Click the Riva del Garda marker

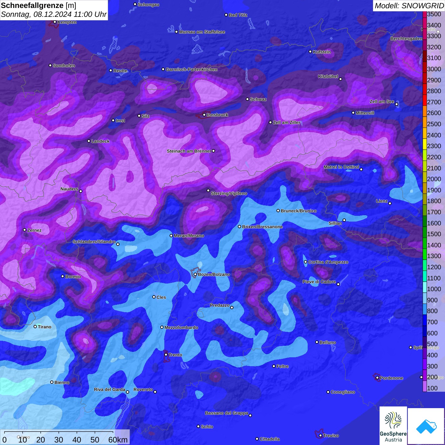[127, 392]
